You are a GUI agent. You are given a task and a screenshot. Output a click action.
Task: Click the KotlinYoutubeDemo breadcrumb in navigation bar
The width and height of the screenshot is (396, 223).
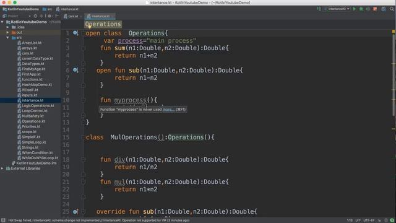21,9
